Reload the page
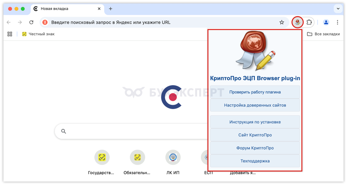Viewport: 347px width, 185px height. (32, 22)
